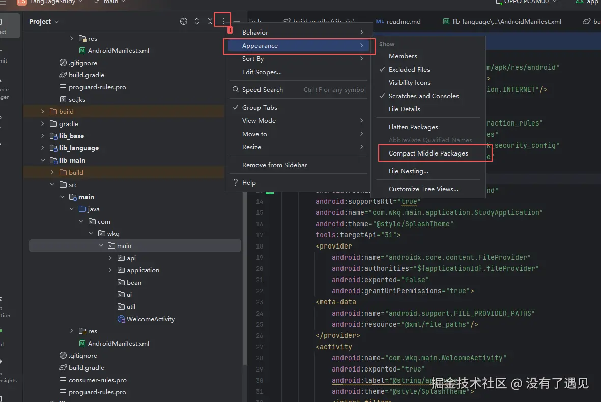Switch to the readme.md editor tab
Screen dimensions: 601x402
(x=403, y=22)
